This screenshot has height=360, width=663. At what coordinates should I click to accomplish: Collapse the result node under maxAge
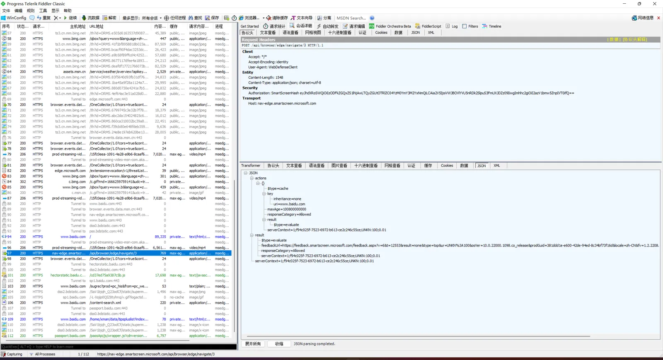coord(264,220)
